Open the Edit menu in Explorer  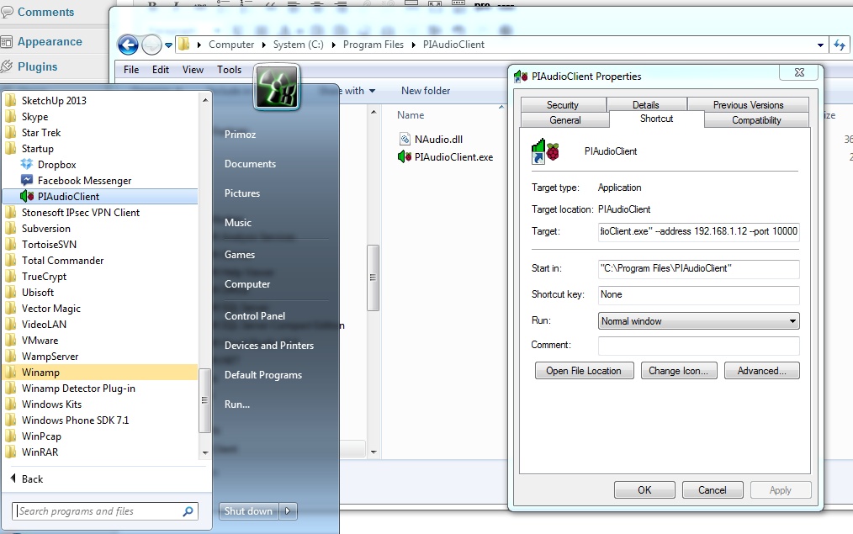pos(161,70)
